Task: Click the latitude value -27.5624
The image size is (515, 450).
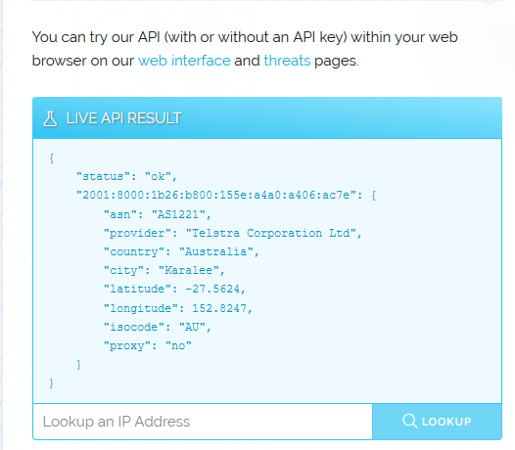Action: tap(212, 289)
